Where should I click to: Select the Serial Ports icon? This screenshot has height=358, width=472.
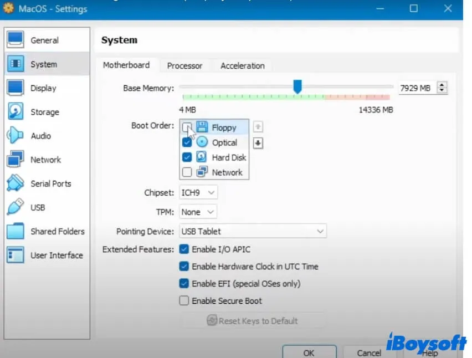[x=15, y=183]
